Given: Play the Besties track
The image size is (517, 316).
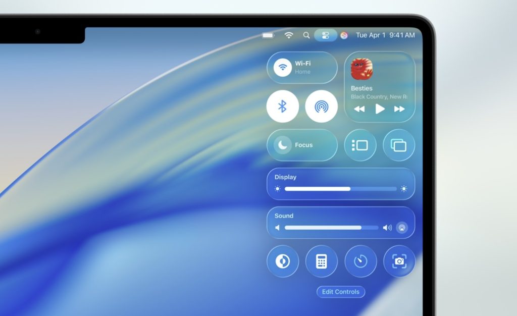Looking at the screenshot, I should (x=380, y=109).
